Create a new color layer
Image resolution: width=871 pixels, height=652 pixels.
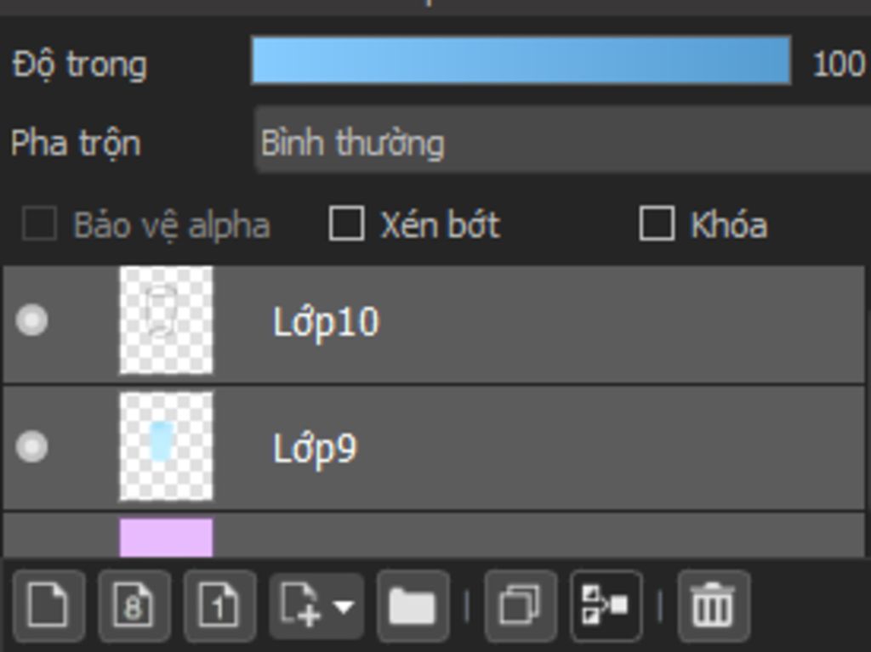[x=48, y=605]
